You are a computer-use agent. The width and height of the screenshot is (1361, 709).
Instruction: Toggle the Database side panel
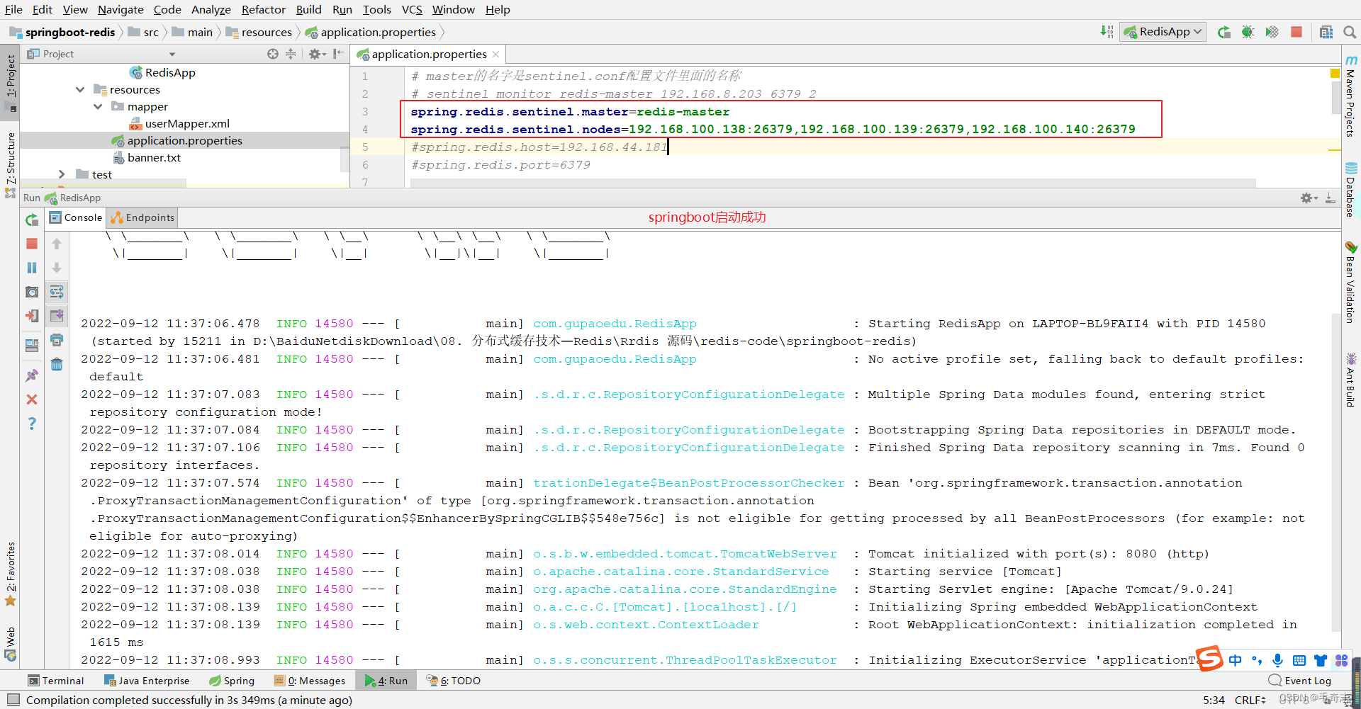pyautogui.click(x=1351, y=189)
